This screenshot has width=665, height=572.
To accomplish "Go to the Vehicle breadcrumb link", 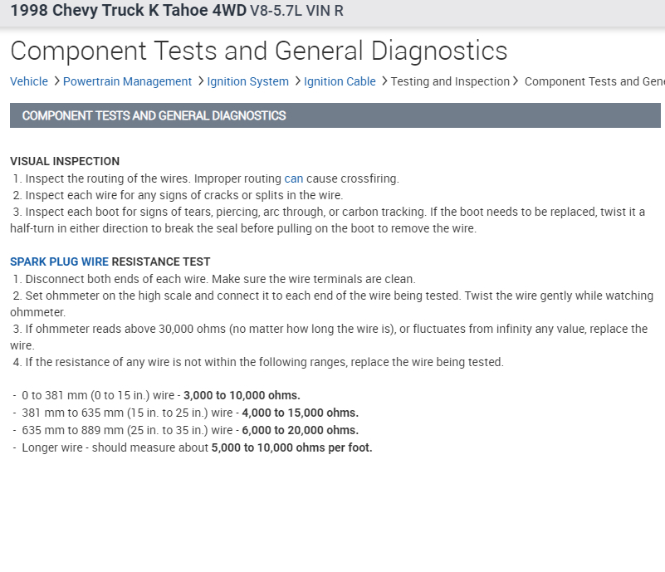I will [x=29, y=81].
